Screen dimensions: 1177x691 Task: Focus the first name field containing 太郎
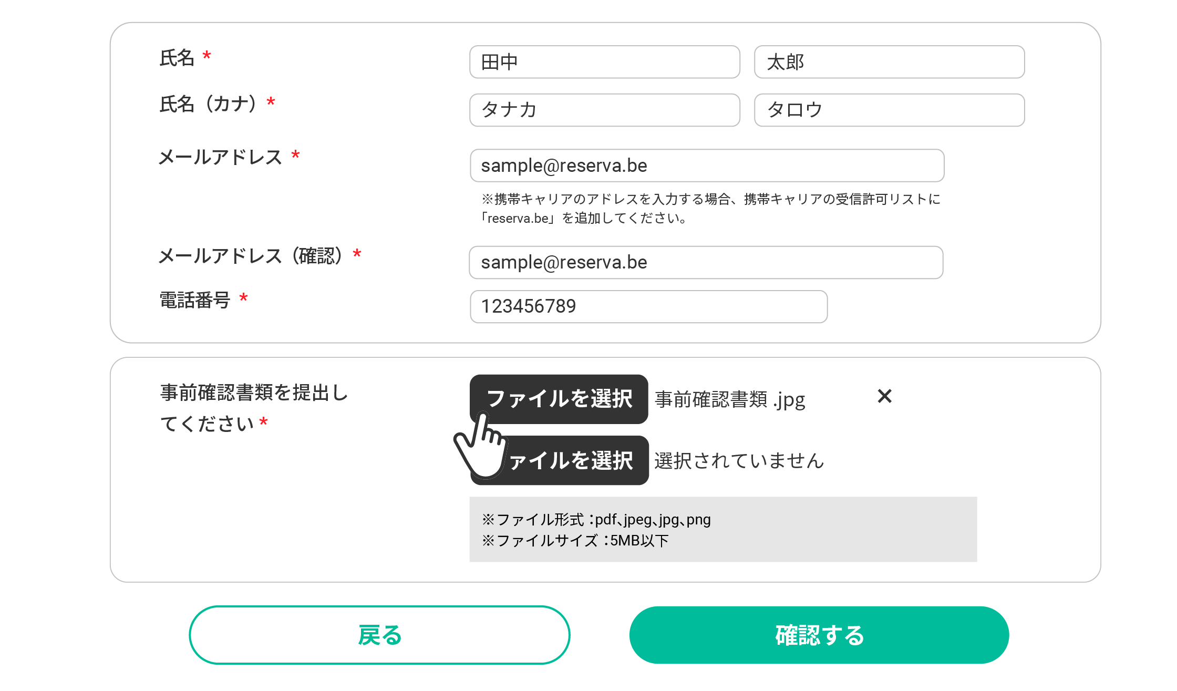[889, 62]
